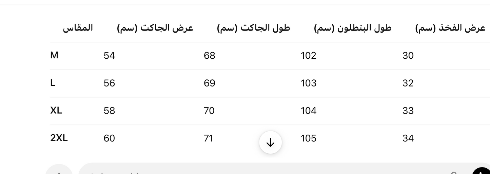Click the scroll-down arrow button
This screenshot has width=490, height=174.
[270, 143]
